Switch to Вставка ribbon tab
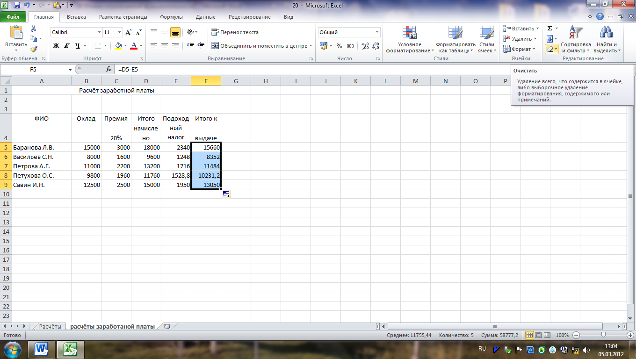 (76, 17)
